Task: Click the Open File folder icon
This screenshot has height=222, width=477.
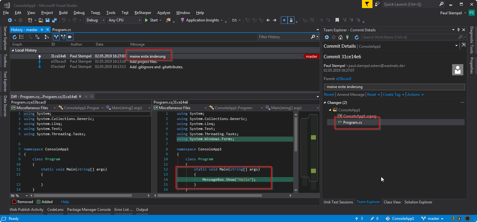Action: (40, 20)
